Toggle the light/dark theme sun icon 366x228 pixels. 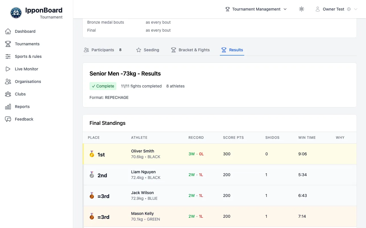coord(301,9)
